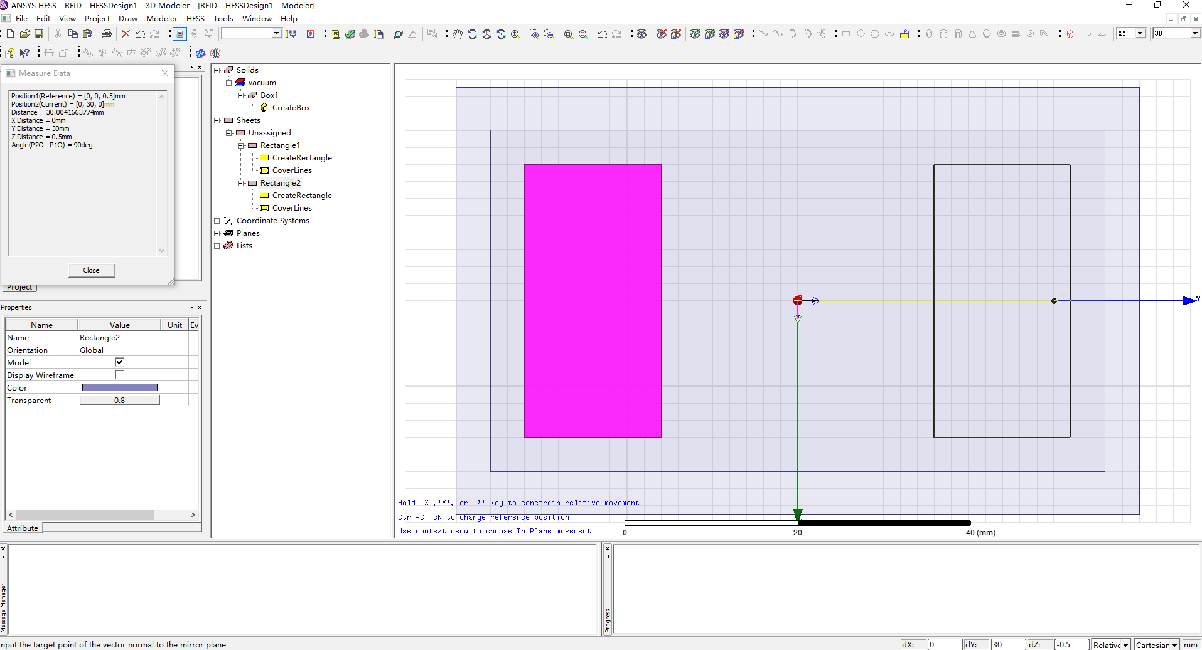Collapse the Rectangle1 tree node

click(x=240, y=145)
